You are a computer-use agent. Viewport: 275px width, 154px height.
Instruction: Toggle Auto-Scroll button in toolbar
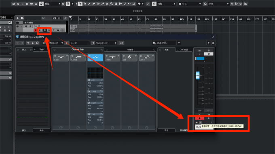[x=68, y=4]
